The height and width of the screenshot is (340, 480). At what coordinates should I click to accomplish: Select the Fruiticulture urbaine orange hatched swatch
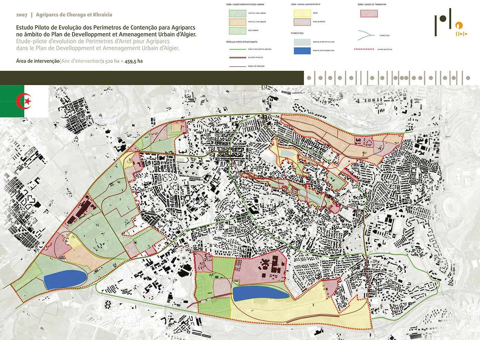click(x=238, y=22)
